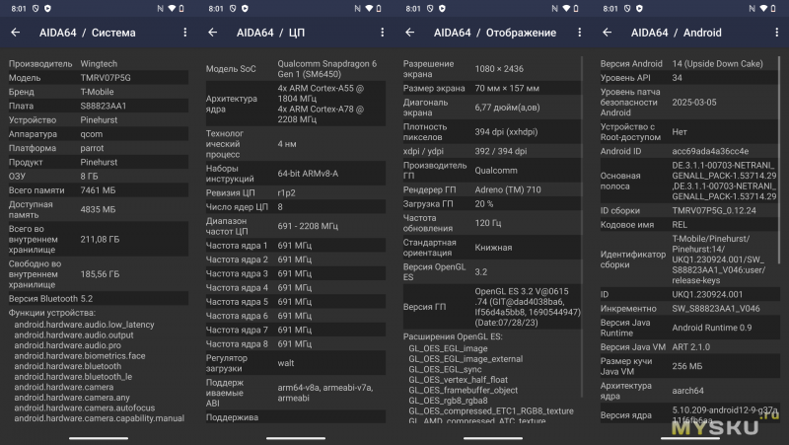Select the Модель SoC Snapdragon 6 Gen 1 row
Screen dimensions: 789x445
(295, 69)
